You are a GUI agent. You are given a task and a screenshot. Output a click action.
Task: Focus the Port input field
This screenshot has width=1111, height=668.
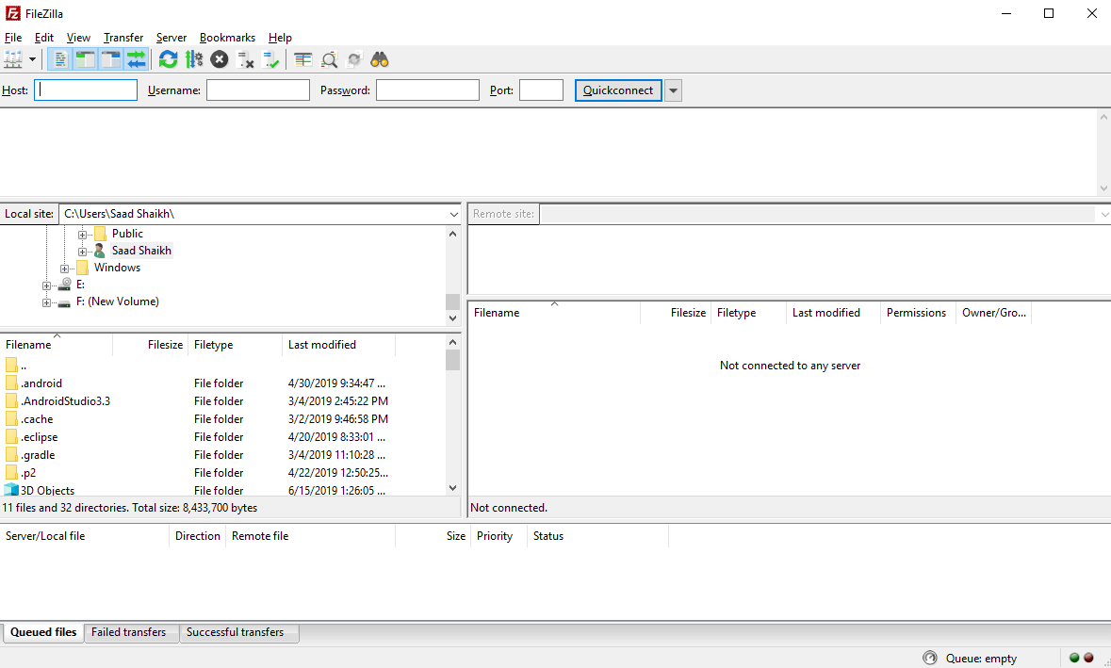541,90
